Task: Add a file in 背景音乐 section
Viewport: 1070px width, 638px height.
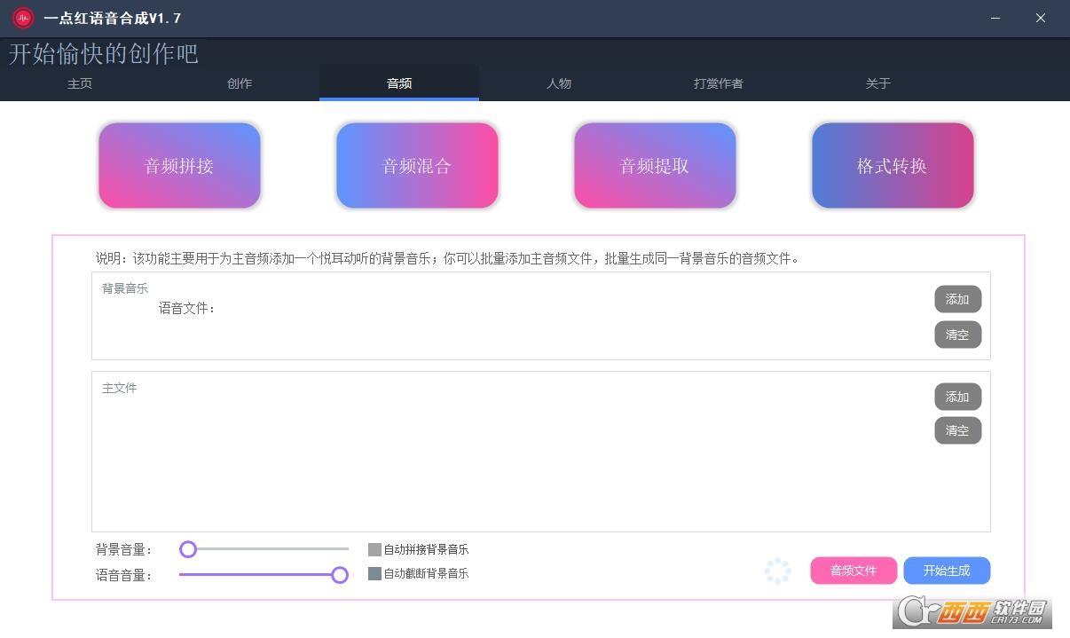Action: point(957,300)
